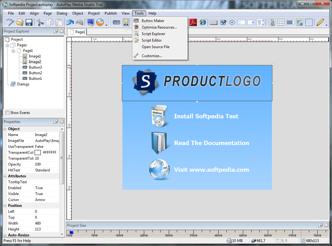Paste with the clipboard toolbar icon
The height and width of the screenshot is (246, 332).
click(x=59, y=22)
